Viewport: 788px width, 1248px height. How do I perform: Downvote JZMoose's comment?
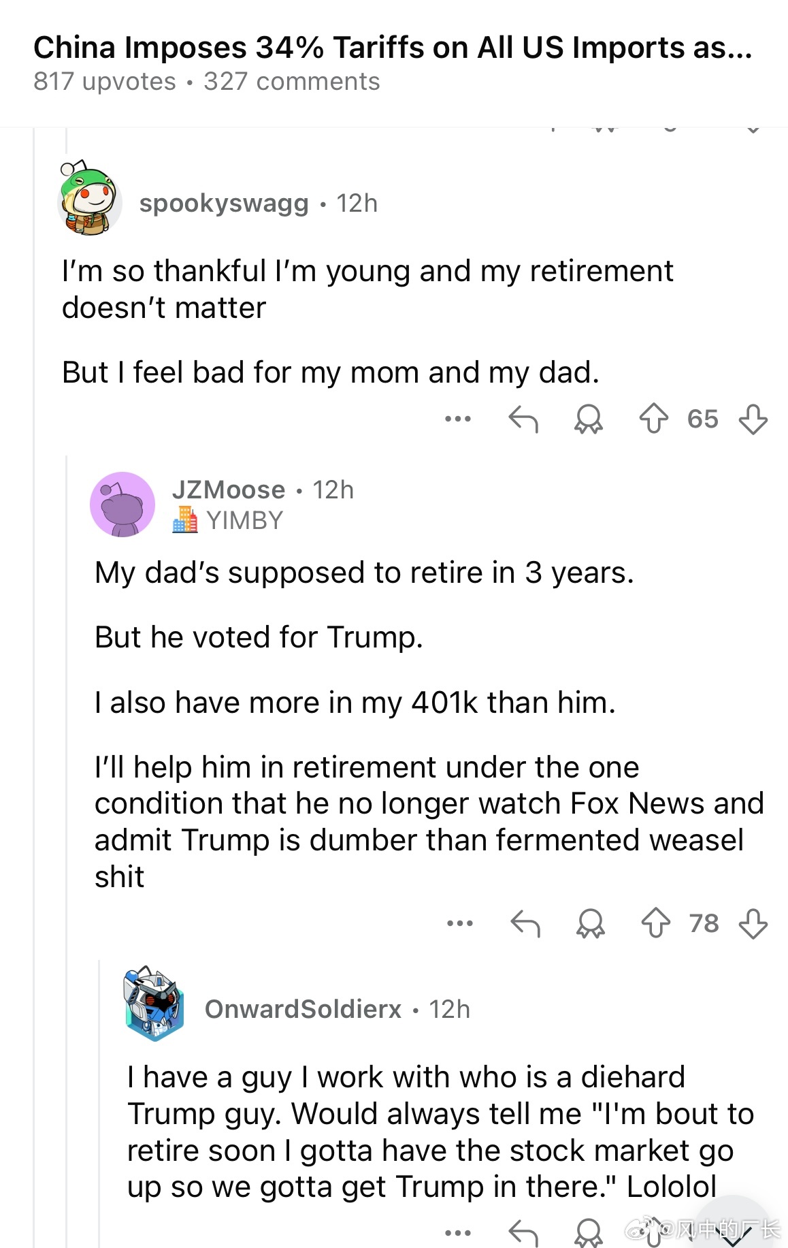point(753,923)
